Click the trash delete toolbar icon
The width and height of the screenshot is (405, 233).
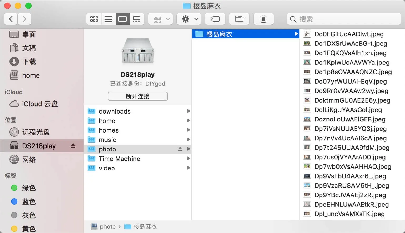pos(263,19)
